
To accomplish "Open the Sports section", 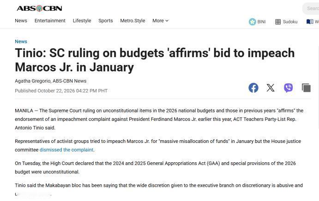I will 106,21.
